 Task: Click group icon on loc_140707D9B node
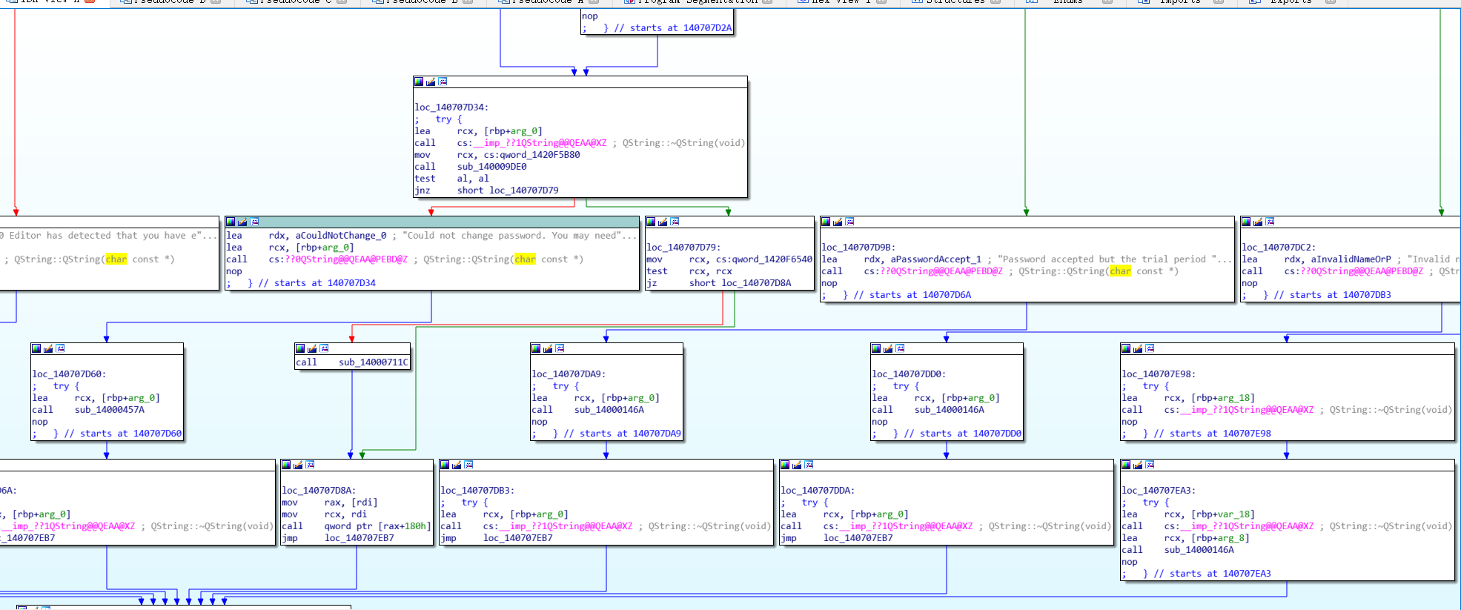click(x=849, y=222)
